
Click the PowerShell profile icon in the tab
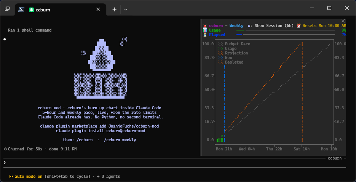pos(21,10)
